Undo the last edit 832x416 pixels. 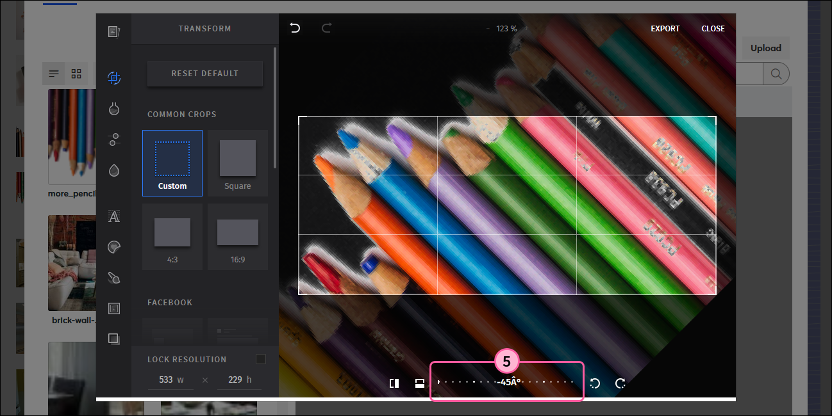295,28
